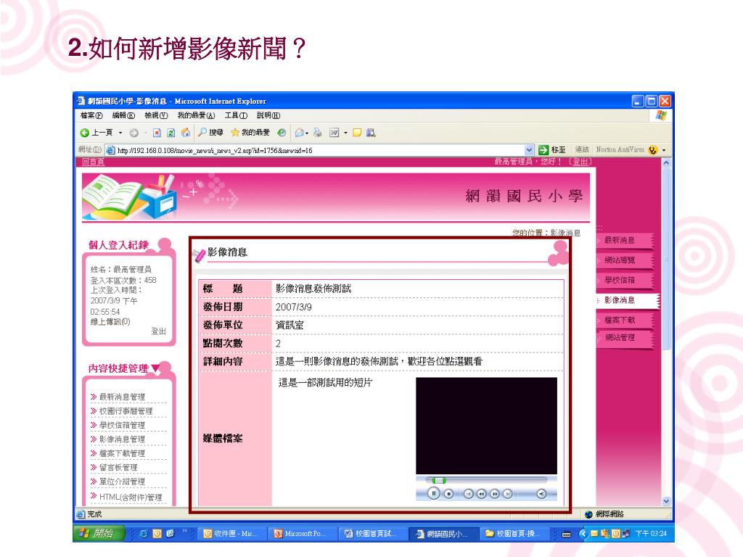The width and height of the screenshot is (743, 557).
Task: Open the 工具(T) menu
Action: 236,115
